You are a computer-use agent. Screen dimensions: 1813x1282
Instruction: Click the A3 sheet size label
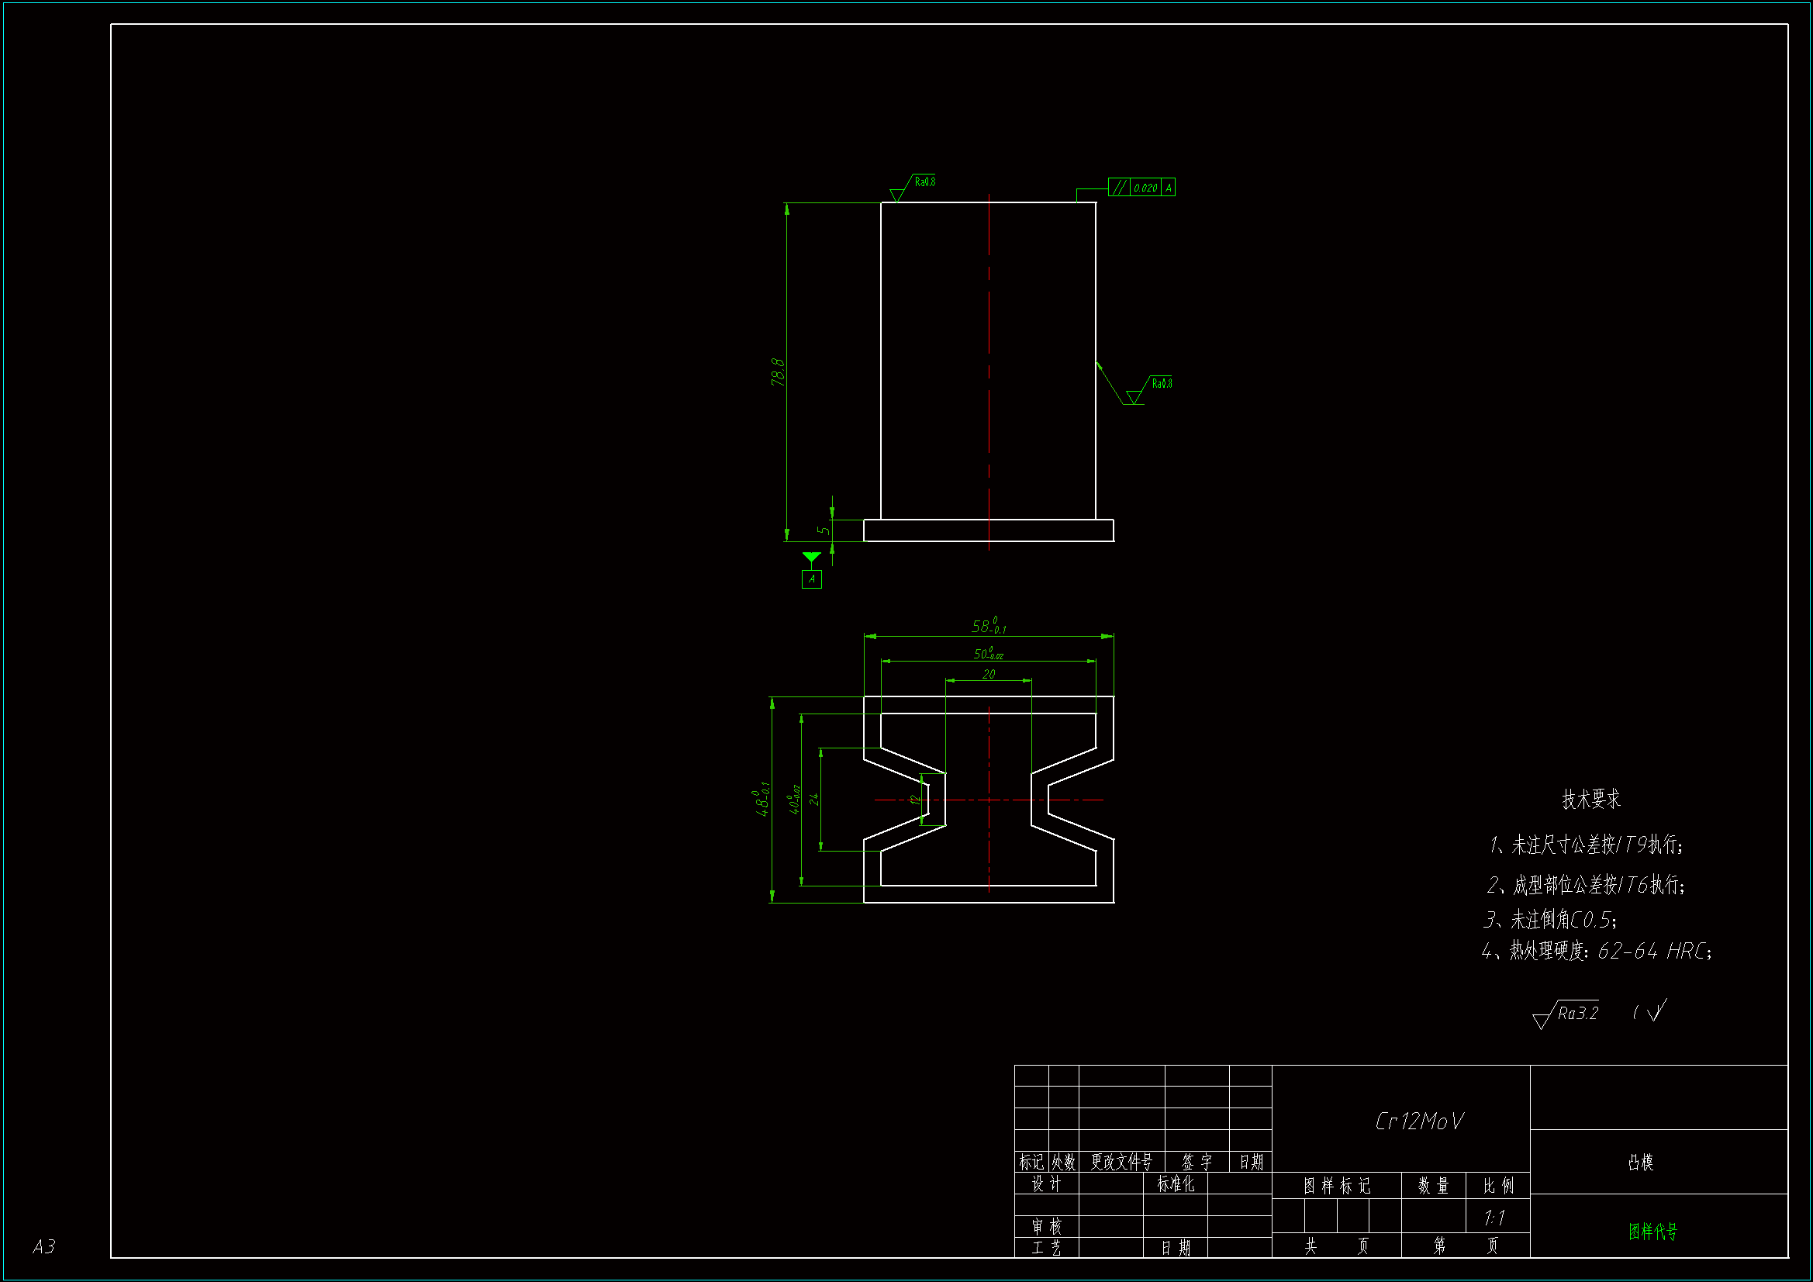pyautogui.click(x=44, y=1246)
